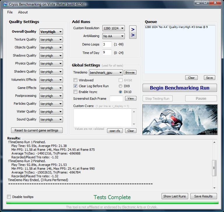Click the Crysis nanosuit artwork image

(180, 120)
